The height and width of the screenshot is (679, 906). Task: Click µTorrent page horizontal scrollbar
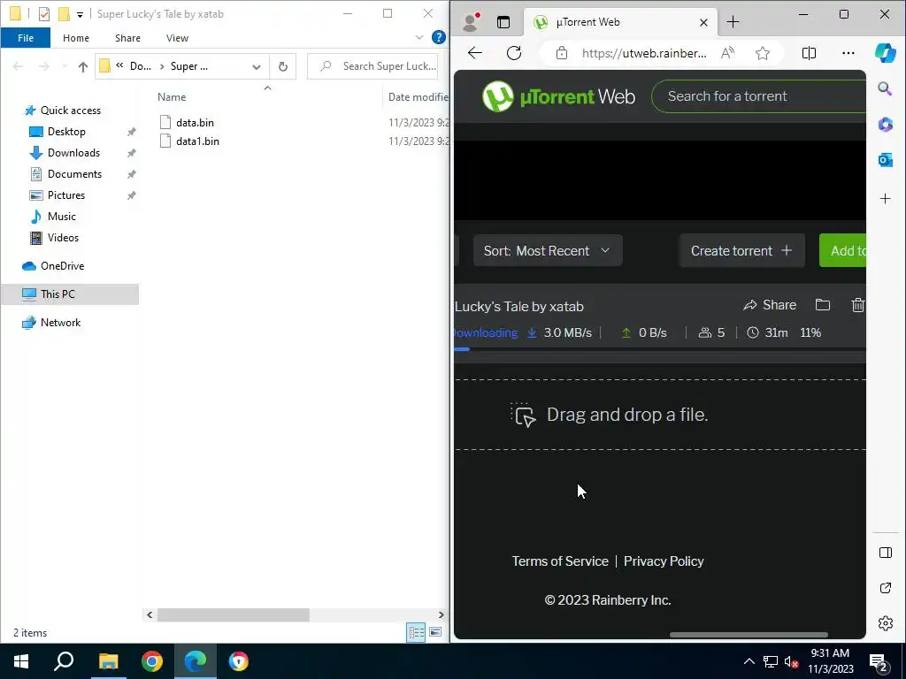(x=749, y=635)
